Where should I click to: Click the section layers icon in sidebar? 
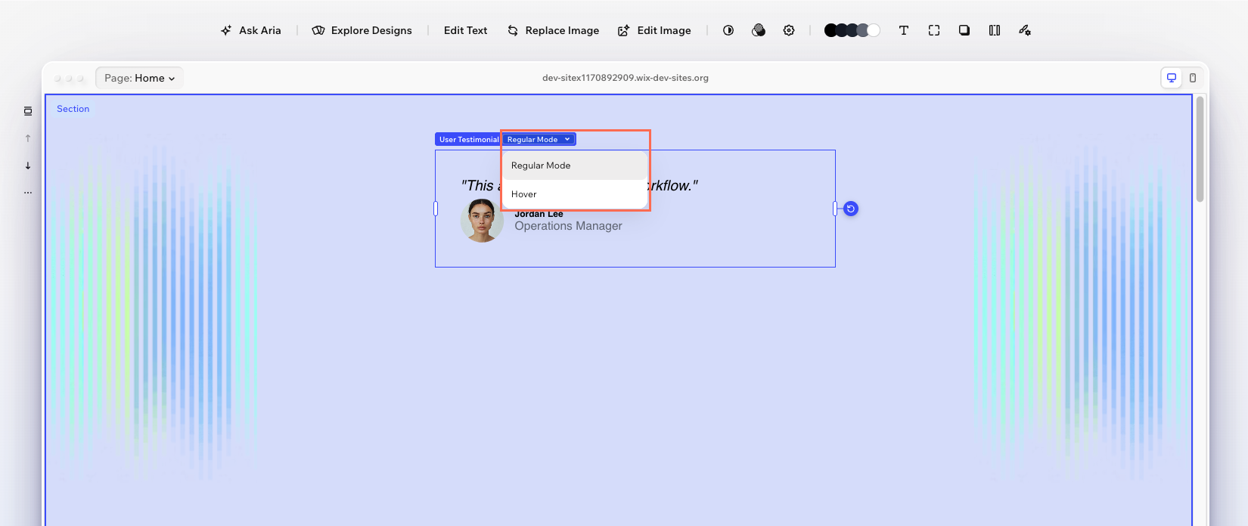pos(28,111)
